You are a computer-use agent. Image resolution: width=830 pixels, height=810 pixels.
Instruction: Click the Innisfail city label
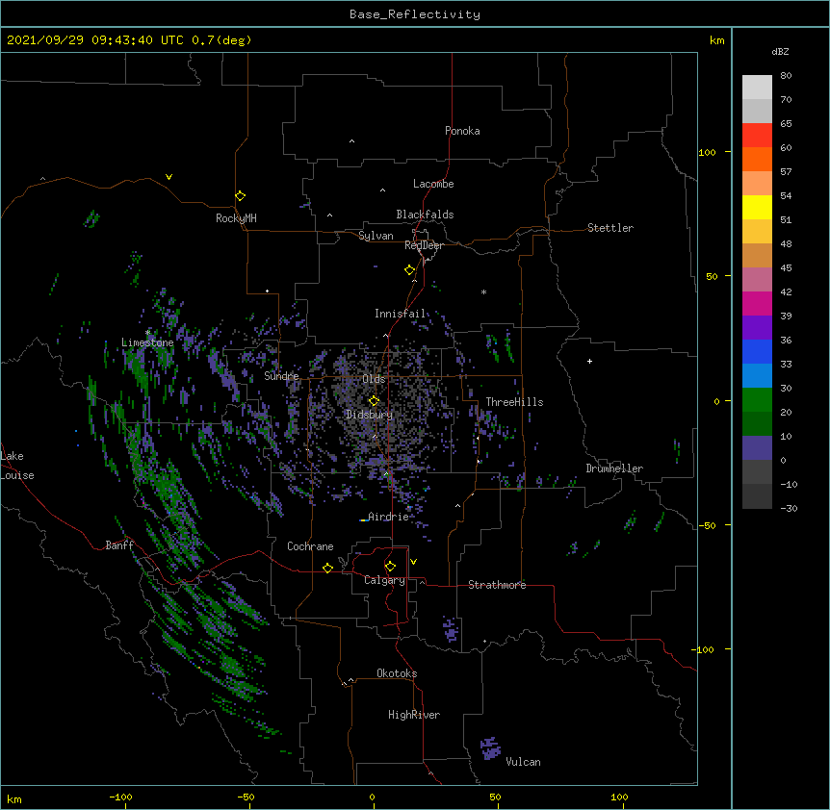click(x=401, y=314)
